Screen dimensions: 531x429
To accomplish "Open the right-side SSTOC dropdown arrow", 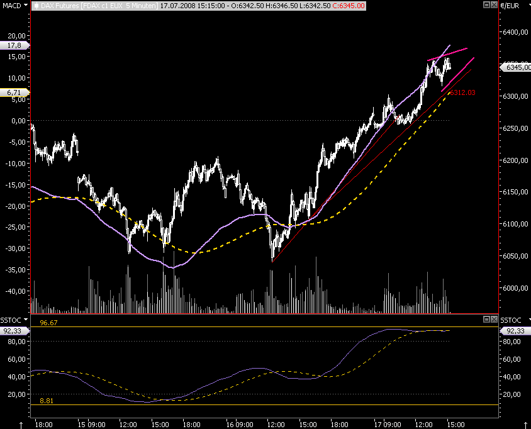I will tap(529, 320).
